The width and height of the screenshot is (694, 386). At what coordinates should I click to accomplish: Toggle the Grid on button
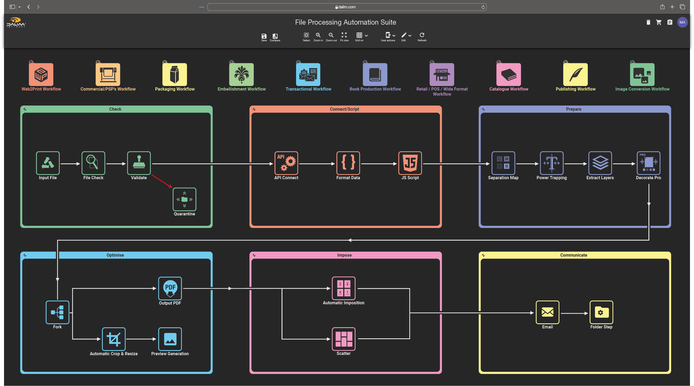[x=359, y=35]
